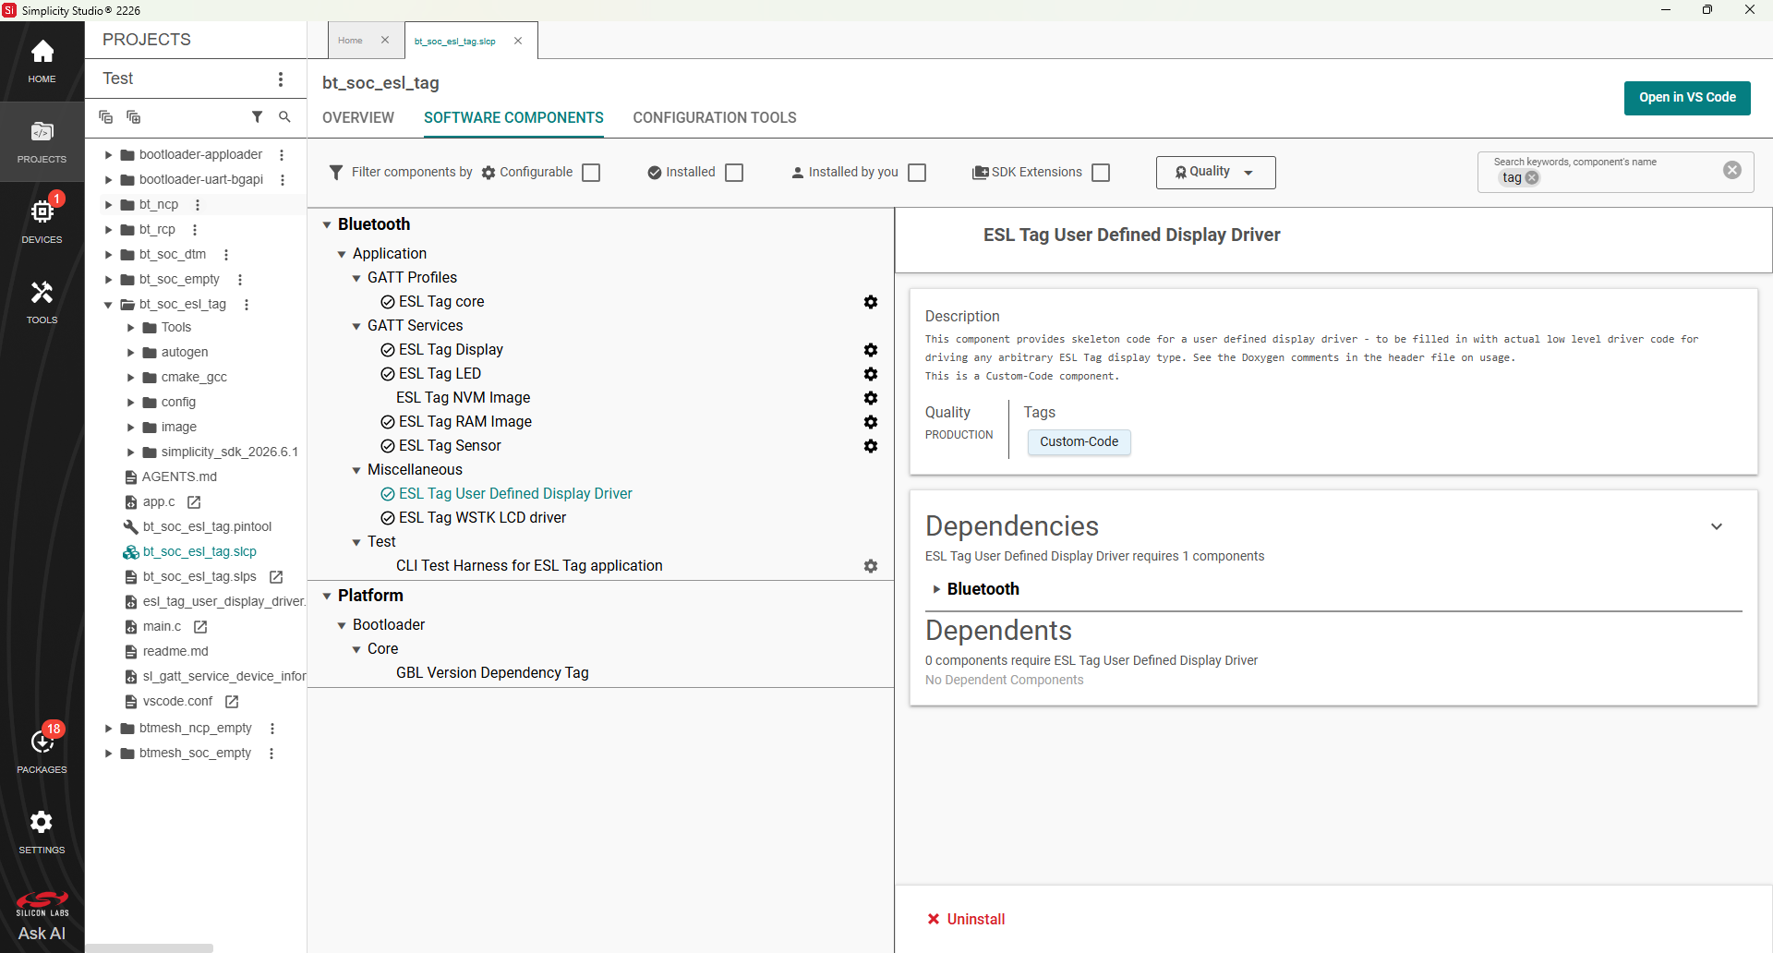Collapse the Dependencies section chevron
Image resolution: width=1773 pixels, height=953 pixels.
(1717, 526)
